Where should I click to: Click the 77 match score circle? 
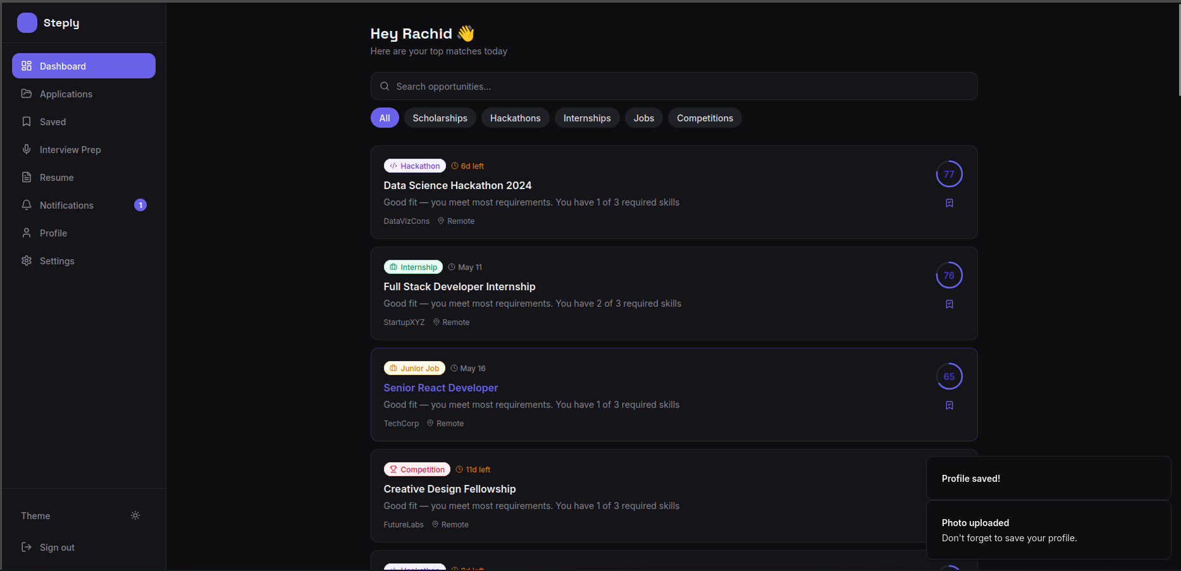tap(949, 174)
